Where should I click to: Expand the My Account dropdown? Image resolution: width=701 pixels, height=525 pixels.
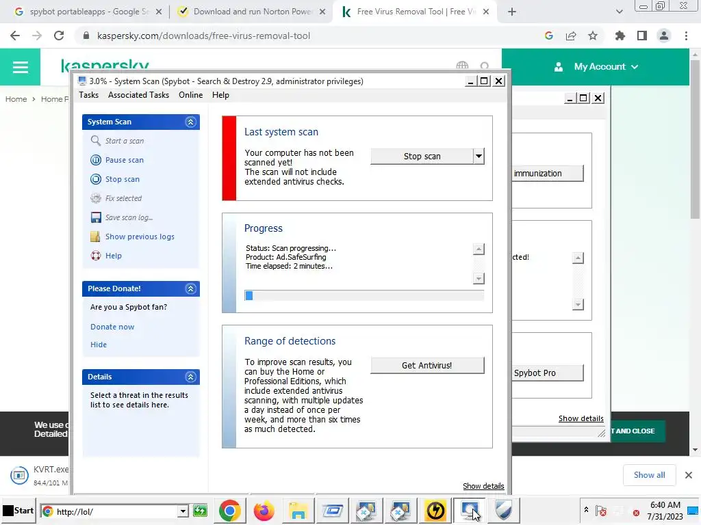635,67
